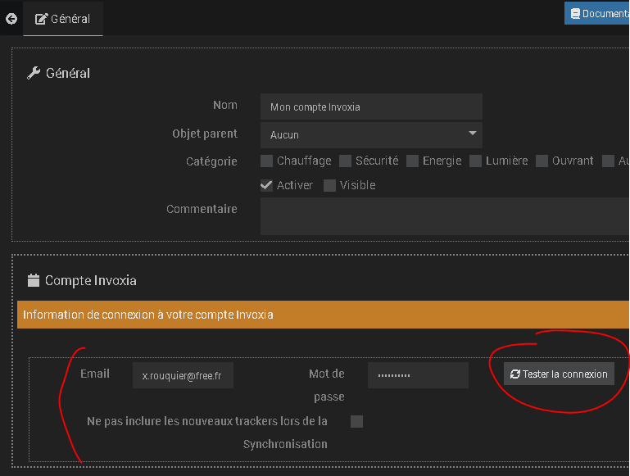
Task: Tick the Sécurité category checkbox
Action: pyautogui.click(x=345, y=161)
